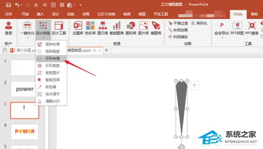Click the 设计工具 design tools icon
263x149 pixels.
[59, 26]
